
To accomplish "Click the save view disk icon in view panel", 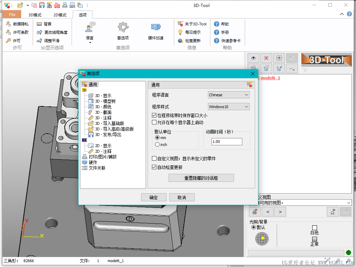I will pos(333,212).
